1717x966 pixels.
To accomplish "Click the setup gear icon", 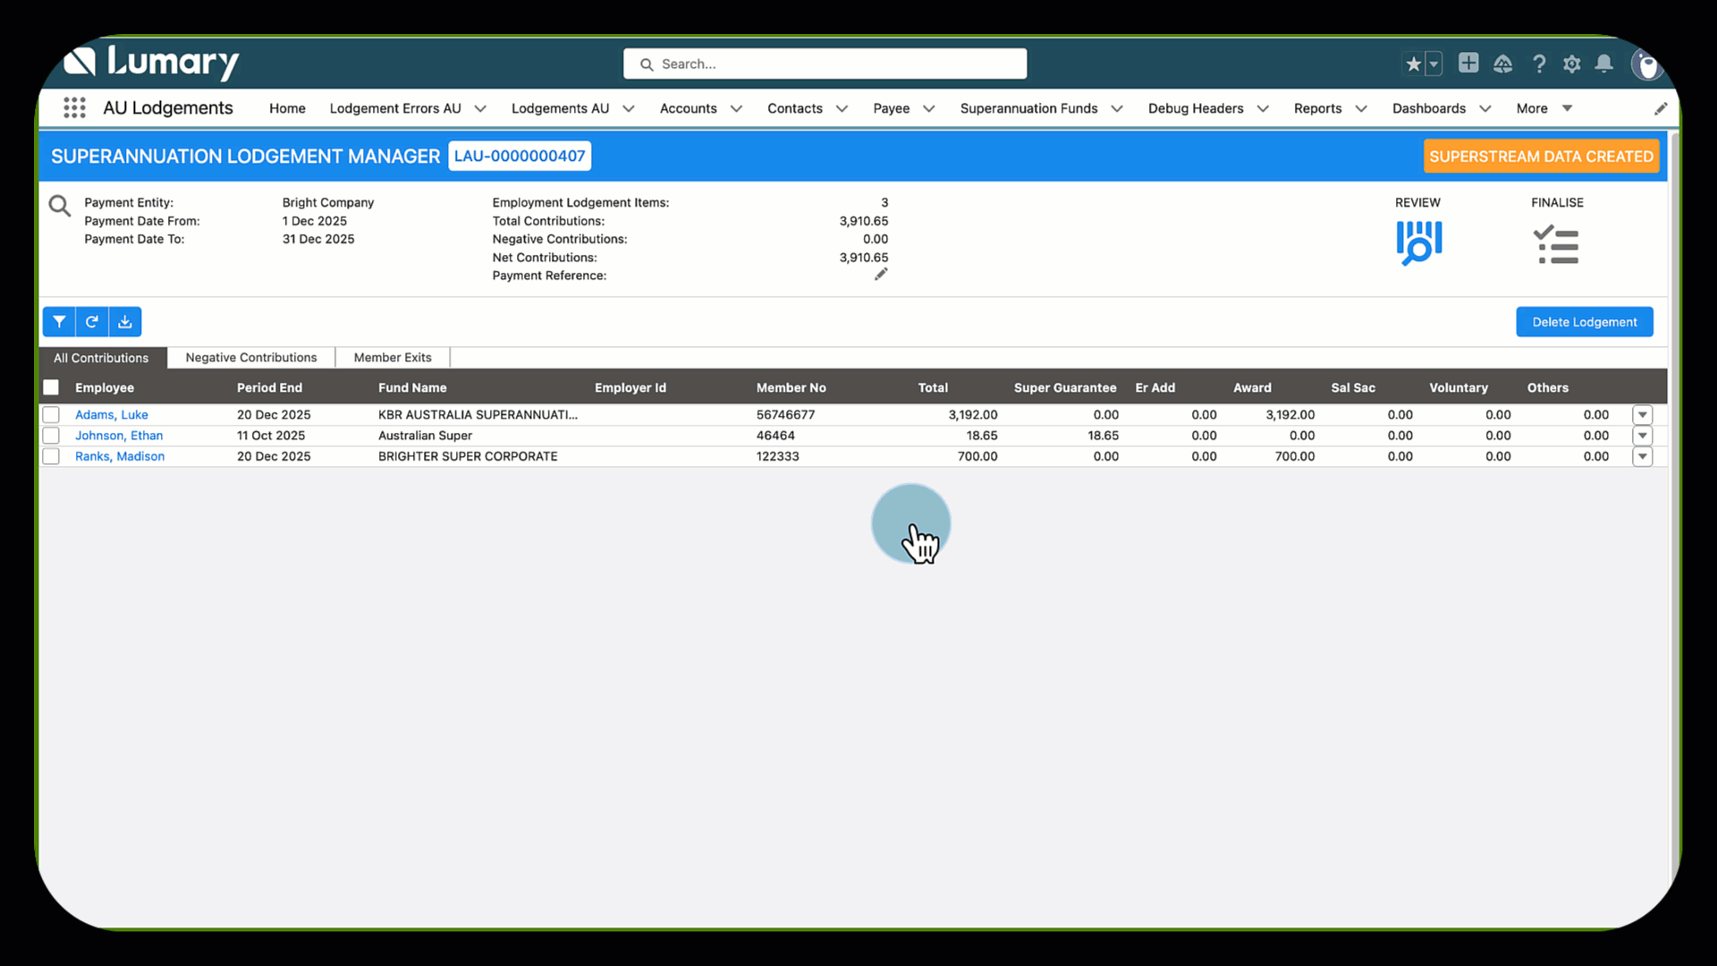I will (1571, 64).
